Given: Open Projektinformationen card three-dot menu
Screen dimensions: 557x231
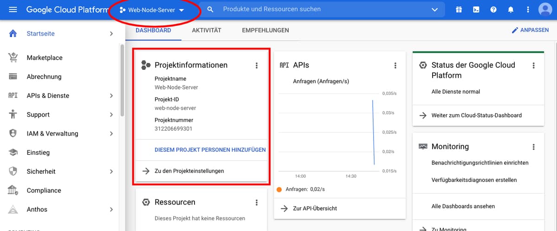Looking at the screenshot, I should (x=257, y=66).
